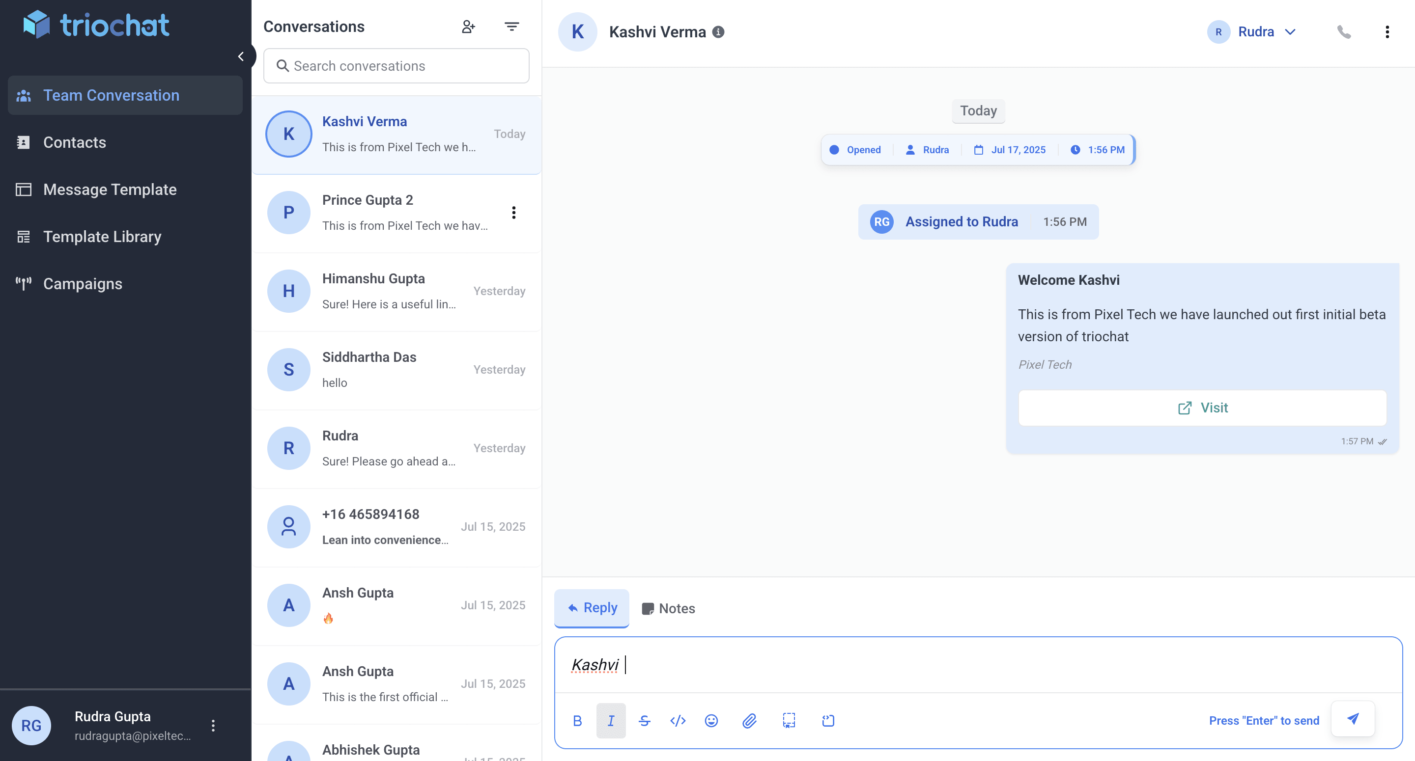Open the conversation filter icon
This screenshot has width=1415, height=761.
(511, 26)
